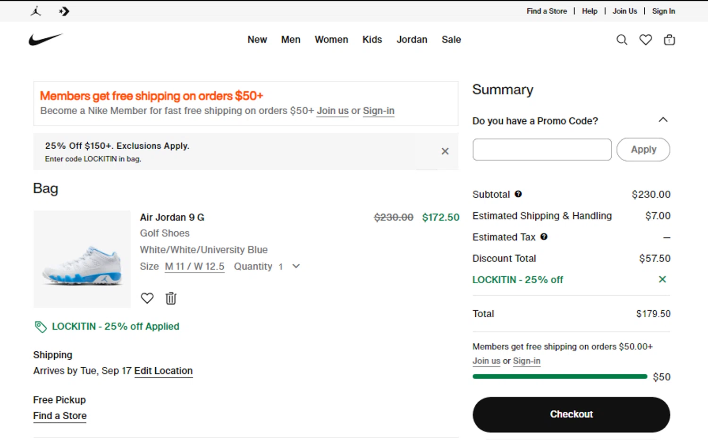The image size is (708, 440).
Task: Proceed to Checkout
Action: click(x=571, y=414)
